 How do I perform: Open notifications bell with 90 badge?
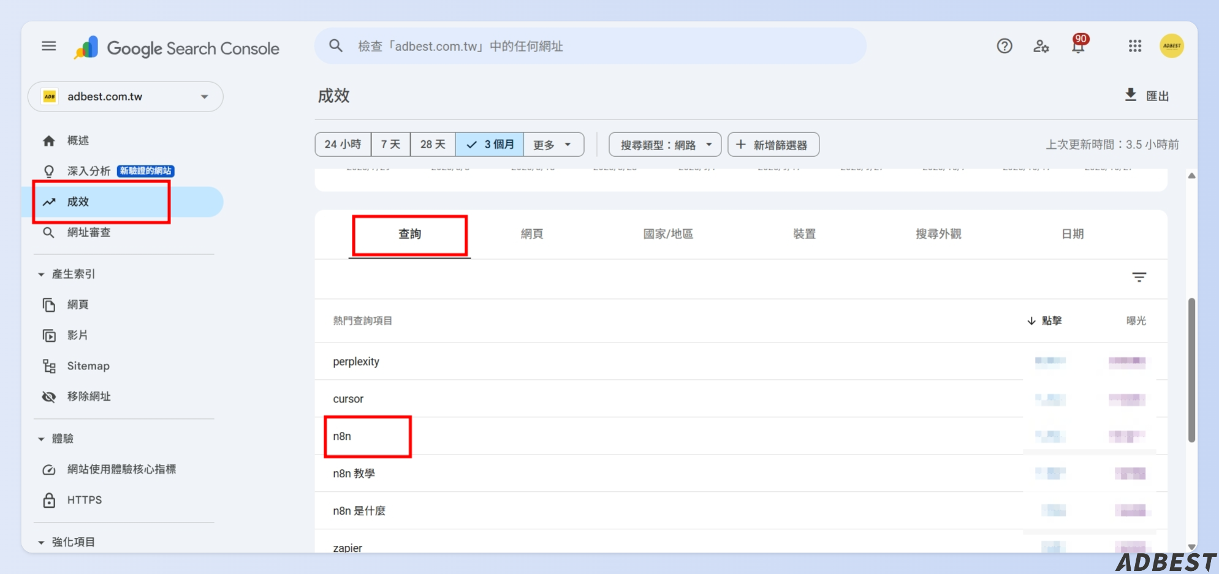[x=1078, y=46]
